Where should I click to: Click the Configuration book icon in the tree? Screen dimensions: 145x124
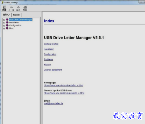7,25
